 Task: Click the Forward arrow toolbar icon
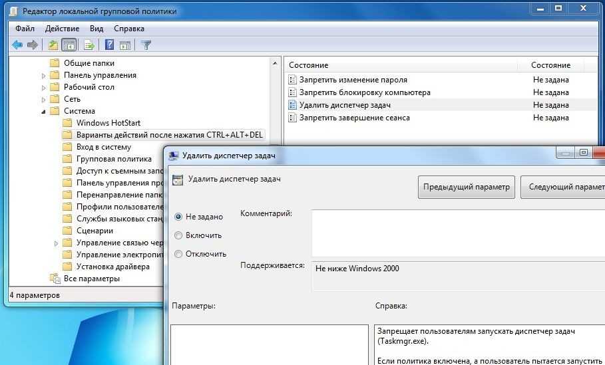tap(33, 45)
